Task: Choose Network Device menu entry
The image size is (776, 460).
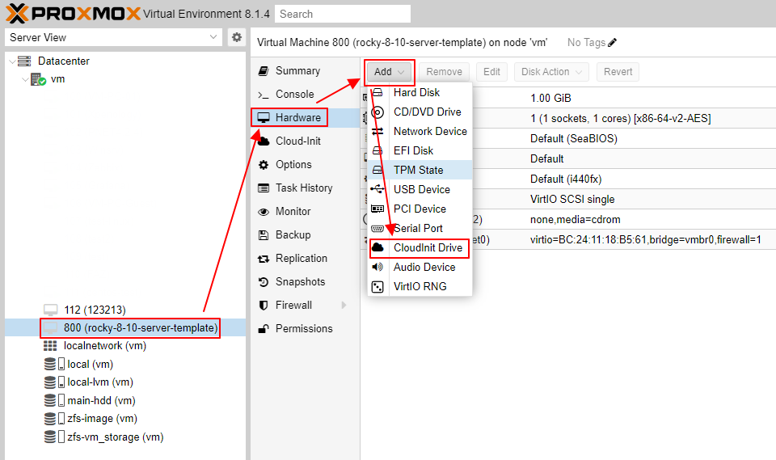Action: click(420, 131)
